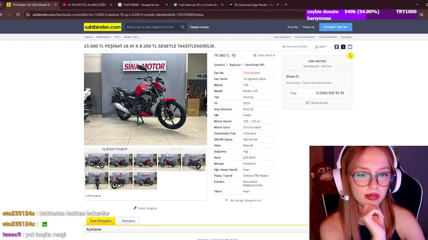This screenshot has height=240, width=428.
Task: Share the listing on Facebook
Action: tap(337, 47)
